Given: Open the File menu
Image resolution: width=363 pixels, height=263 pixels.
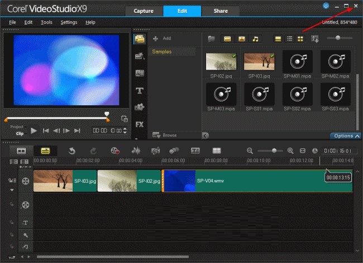Looking at the screenshot, I should point(12,22).
